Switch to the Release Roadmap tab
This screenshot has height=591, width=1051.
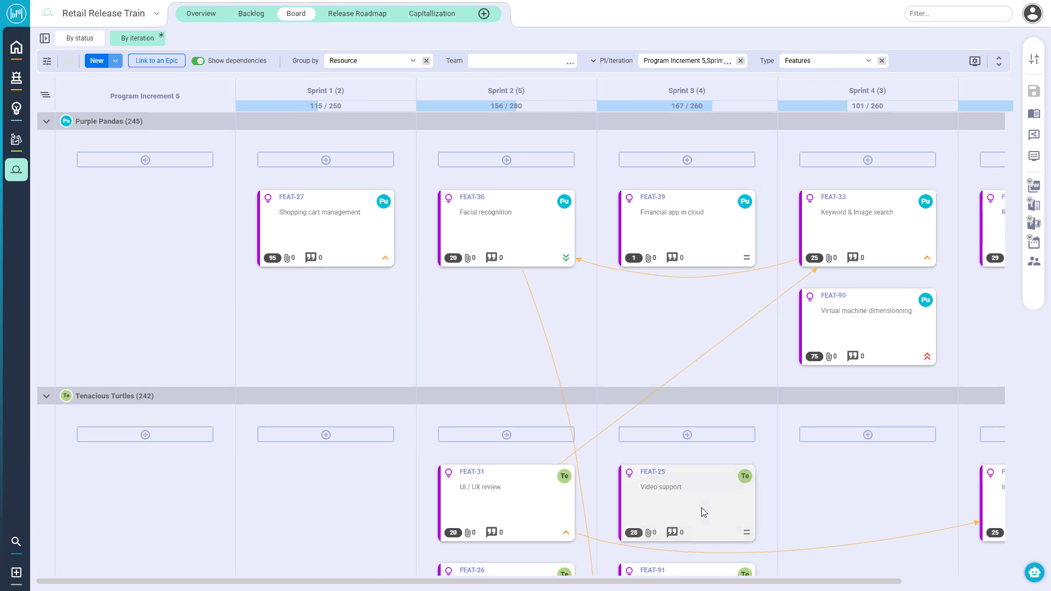(357, 14)
